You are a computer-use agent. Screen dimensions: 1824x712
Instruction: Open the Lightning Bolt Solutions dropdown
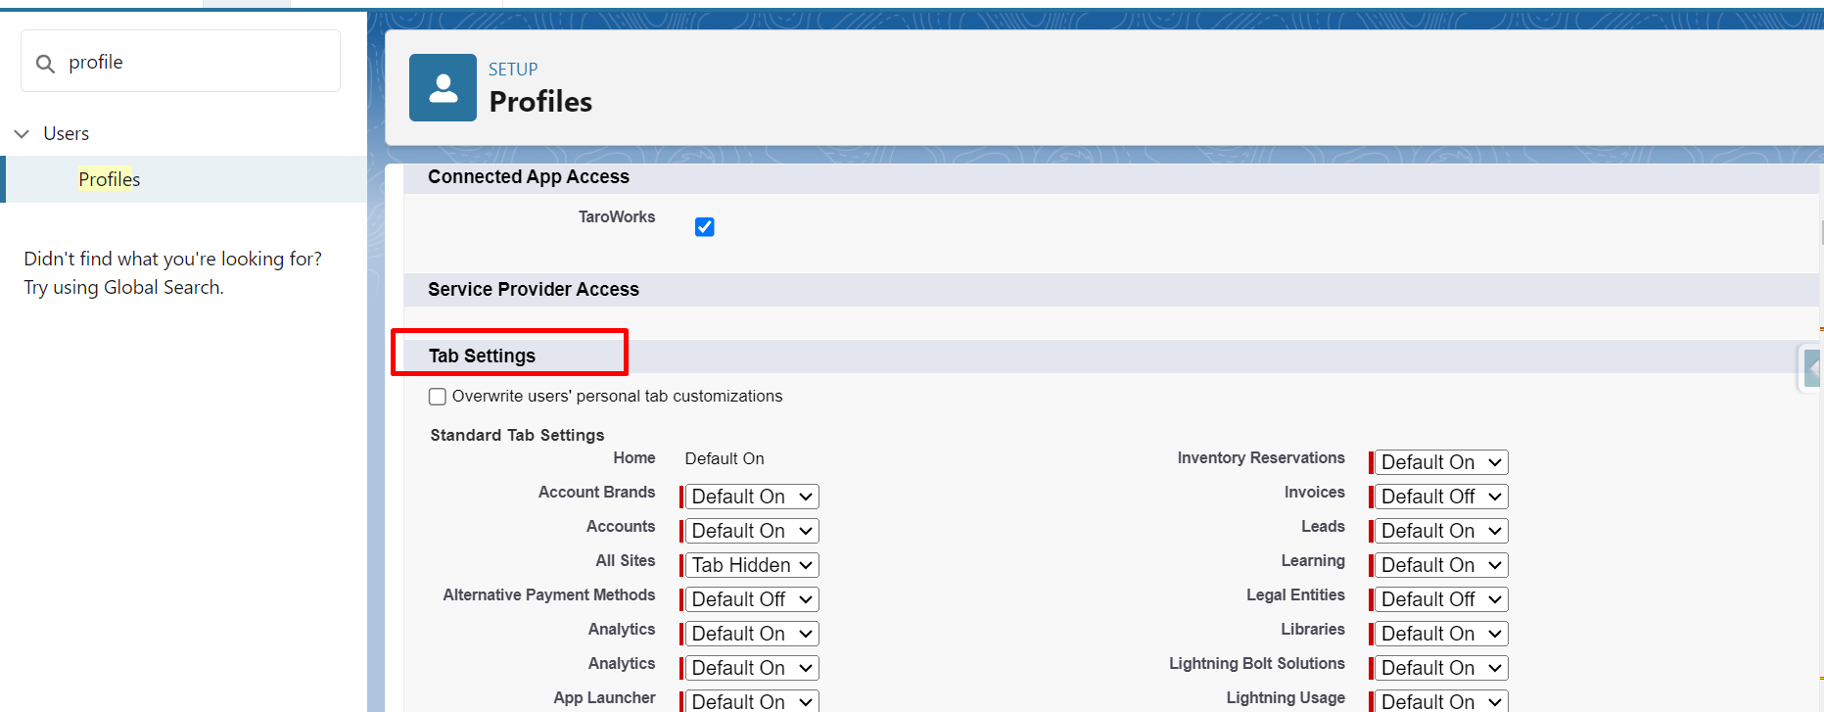[x=1440, y=668]
